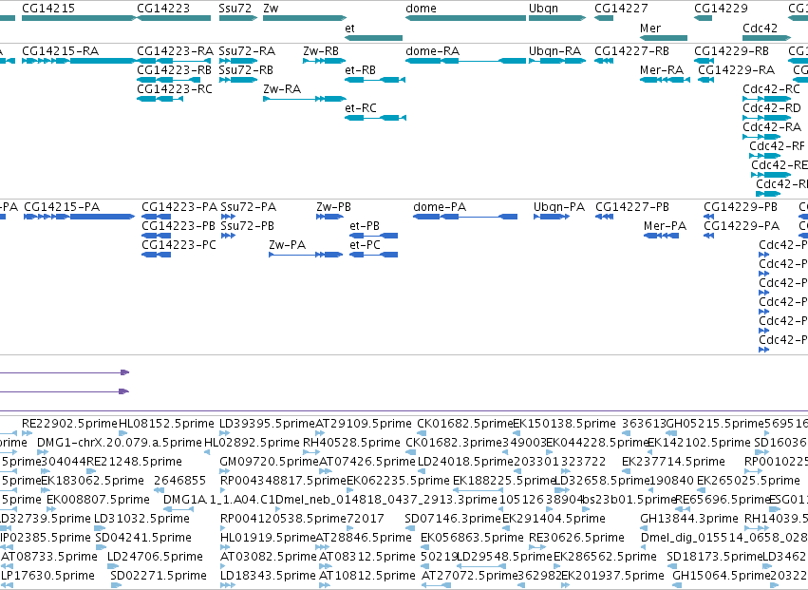This screenshot has width=808, height=590.
Task: Select transcript CG14223-RA label
Action: tap(176, 51)
